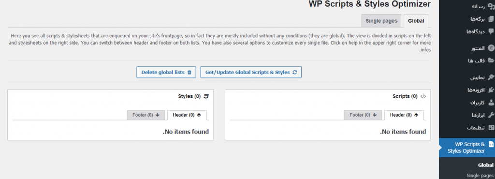Open the Global submenu link in sidebar
495x179 pixels.
485,165
